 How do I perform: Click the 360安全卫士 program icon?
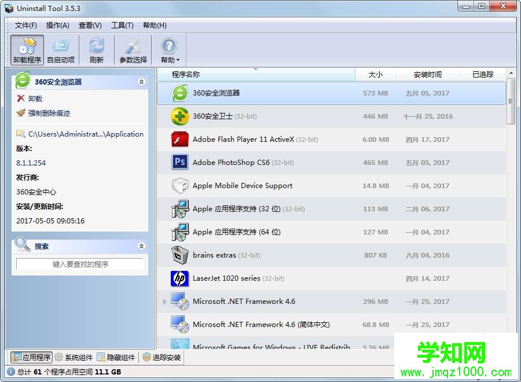(x=179, y=116)
